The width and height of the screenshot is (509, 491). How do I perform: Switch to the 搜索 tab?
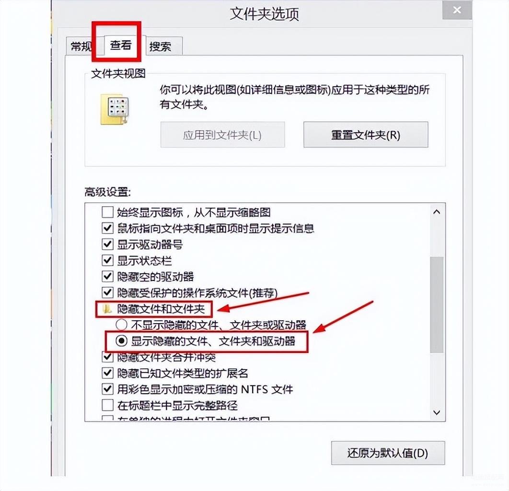pyautogui.click(x=164, y=47)
